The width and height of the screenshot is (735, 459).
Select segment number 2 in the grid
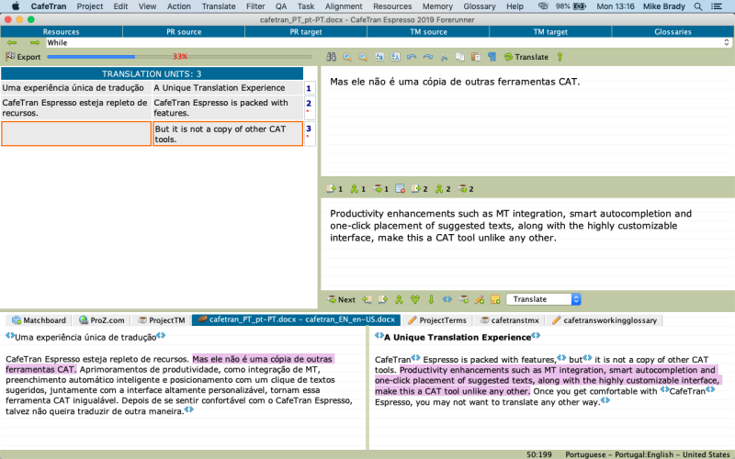(309, 107)
